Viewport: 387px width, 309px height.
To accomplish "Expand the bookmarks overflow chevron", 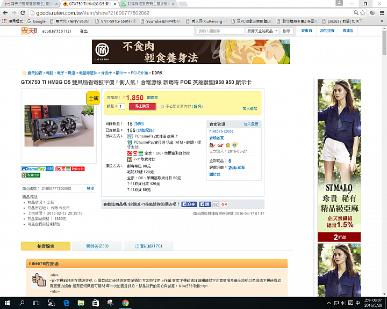I will click(382, 21).
